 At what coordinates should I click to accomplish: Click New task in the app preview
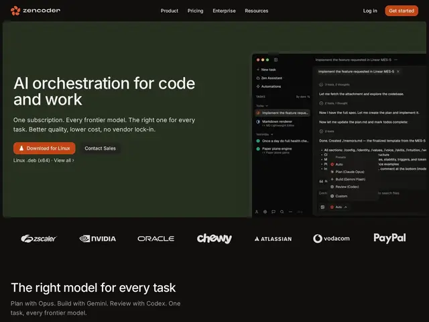coord(266,70)
